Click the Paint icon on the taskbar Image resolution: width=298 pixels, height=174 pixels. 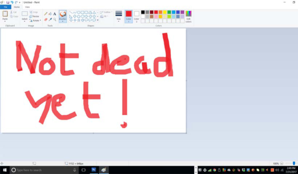click(x=103, y=170)
